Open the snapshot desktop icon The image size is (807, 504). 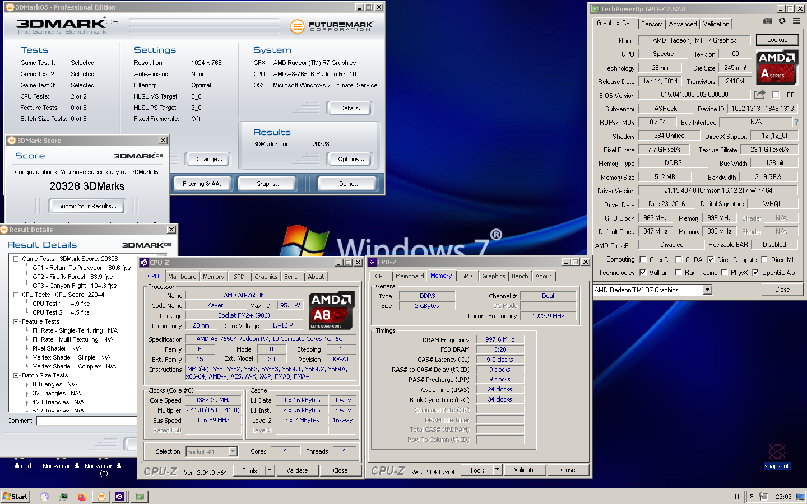coord(777,456)
